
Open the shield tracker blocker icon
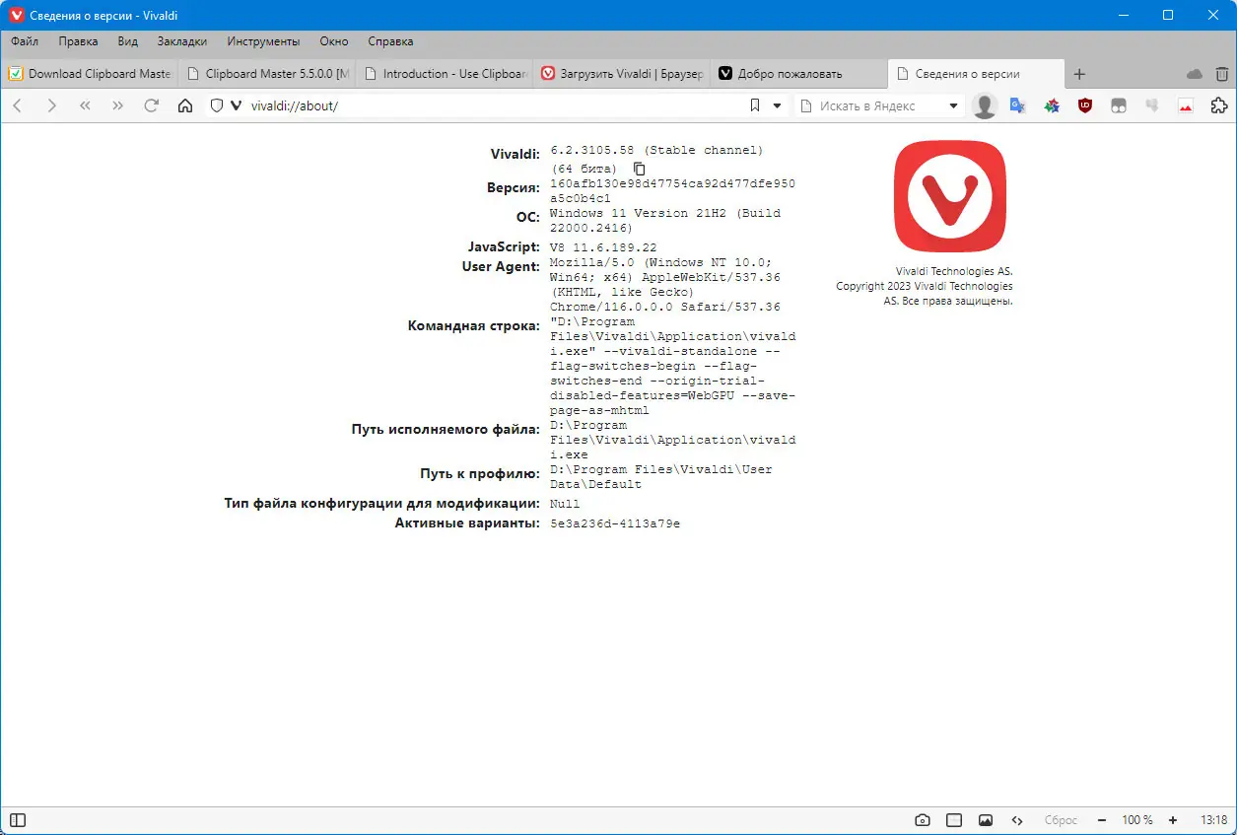click(217, 105)
